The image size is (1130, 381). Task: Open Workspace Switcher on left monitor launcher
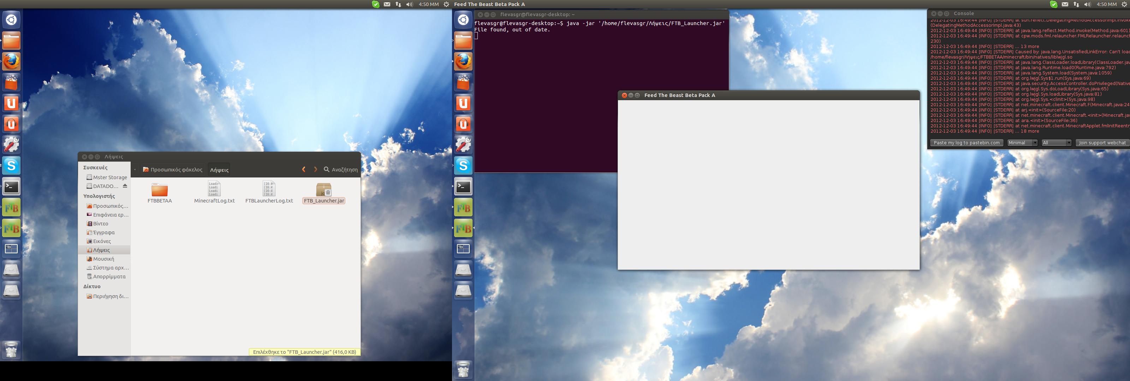[x=11, y=249]
